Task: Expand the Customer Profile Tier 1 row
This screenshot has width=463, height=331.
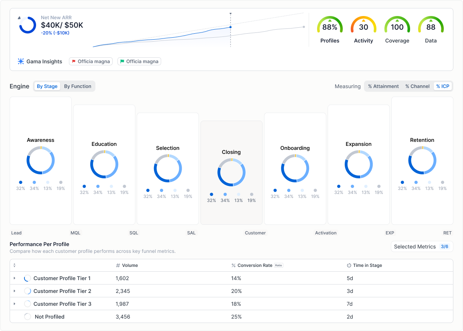Action: [x=14, y=278]
